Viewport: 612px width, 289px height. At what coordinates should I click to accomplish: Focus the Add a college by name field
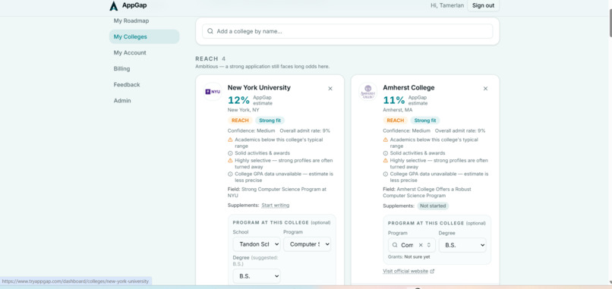(347, 31)
